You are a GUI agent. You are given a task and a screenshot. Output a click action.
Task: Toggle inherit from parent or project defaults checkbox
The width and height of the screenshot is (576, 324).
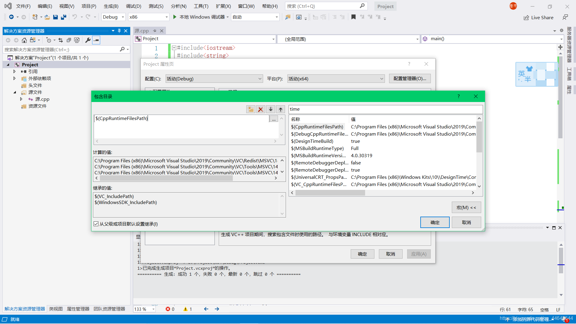coord(96,224)
